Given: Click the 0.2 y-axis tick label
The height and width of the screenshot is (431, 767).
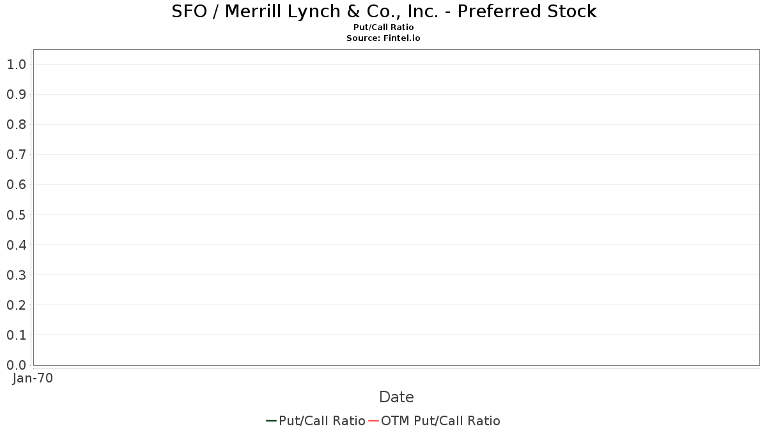Looking at the screenshot, I should tap(16, 305).
